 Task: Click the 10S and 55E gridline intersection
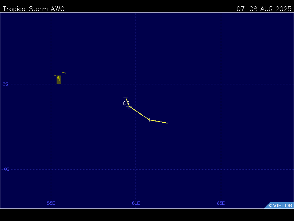click(51, 169)
